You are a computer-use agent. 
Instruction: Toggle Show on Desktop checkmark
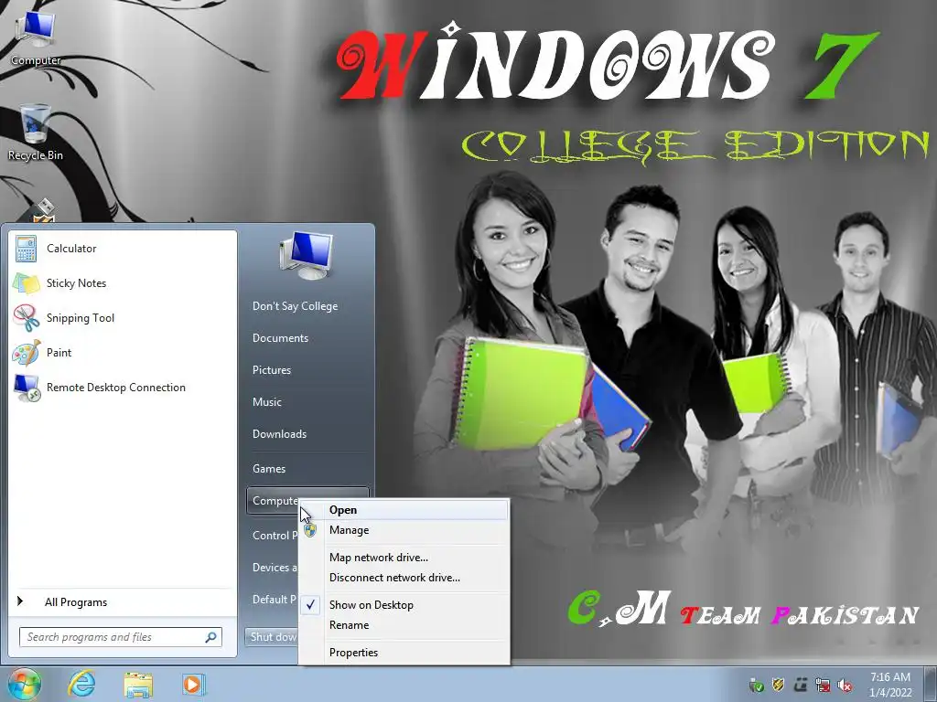coord(311,605)
